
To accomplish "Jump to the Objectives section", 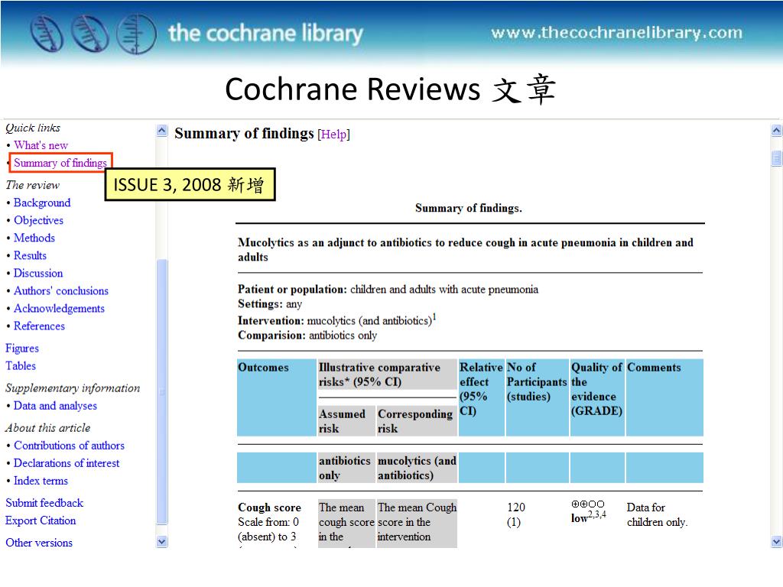I will coord(38,220).
